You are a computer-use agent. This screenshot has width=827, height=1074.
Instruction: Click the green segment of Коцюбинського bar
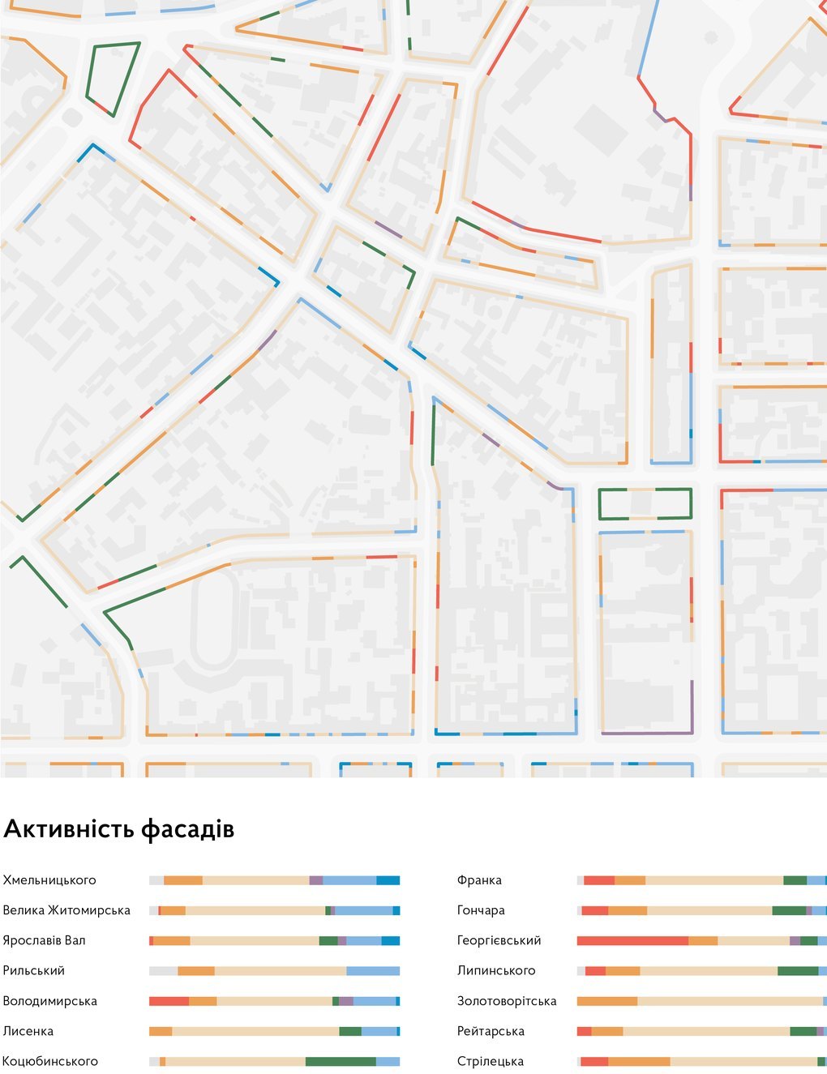coord(341,1061)
